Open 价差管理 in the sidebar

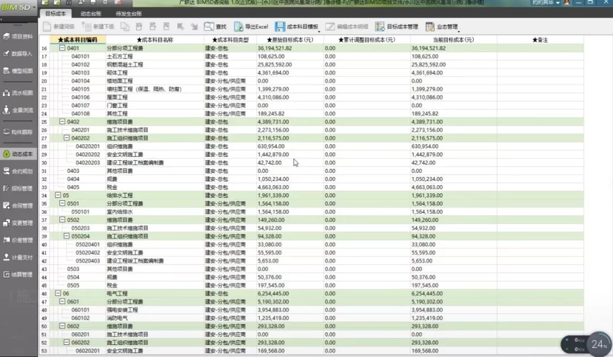[x=18, y=240]
